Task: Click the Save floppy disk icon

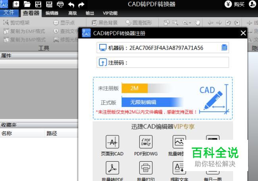Action: 38,4
